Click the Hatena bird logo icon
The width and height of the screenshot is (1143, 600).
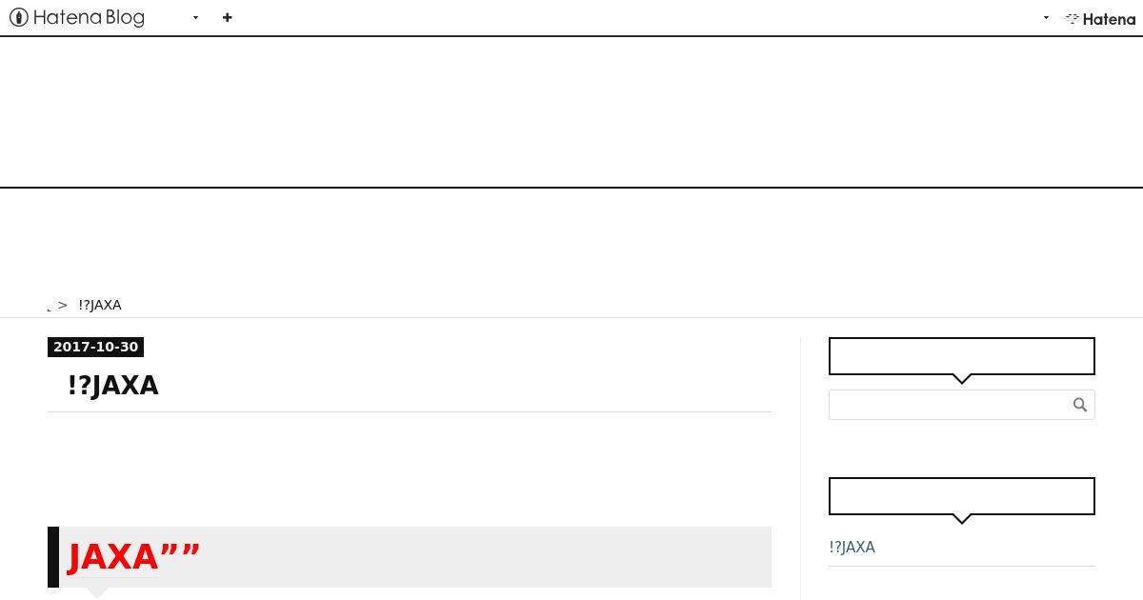[x=1073, y=18]
